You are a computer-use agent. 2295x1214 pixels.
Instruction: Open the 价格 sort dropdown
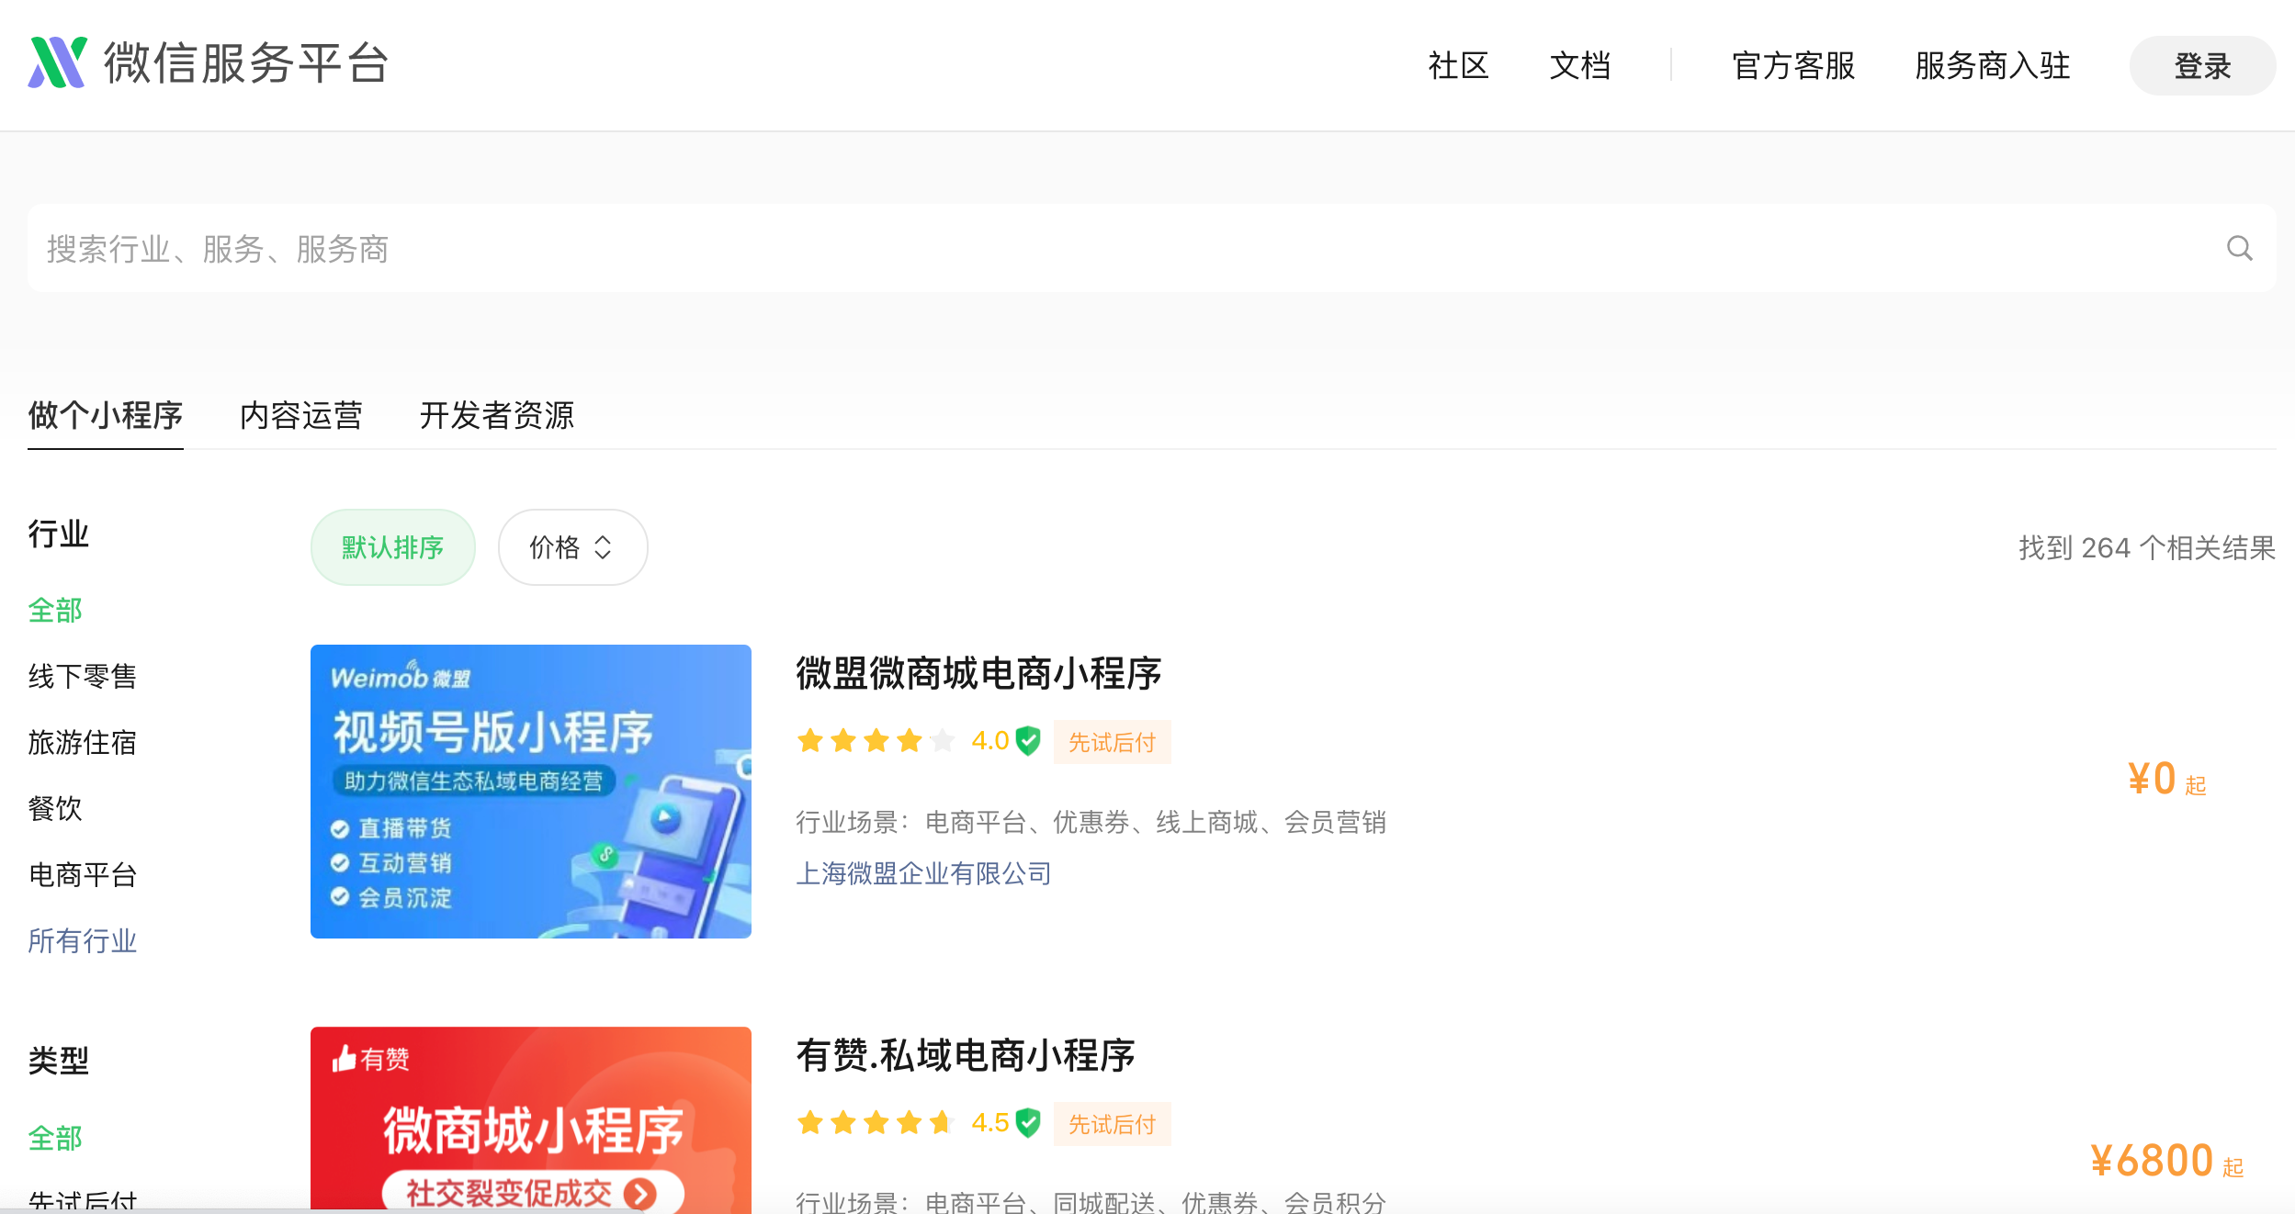pos(571,547)
